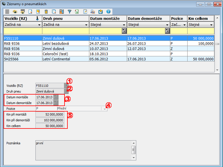Screen dimensions: 223x167
Task: Open the Pozice Přední dropdown arrow
Action: pyautogui.click(x=105, y=109)
